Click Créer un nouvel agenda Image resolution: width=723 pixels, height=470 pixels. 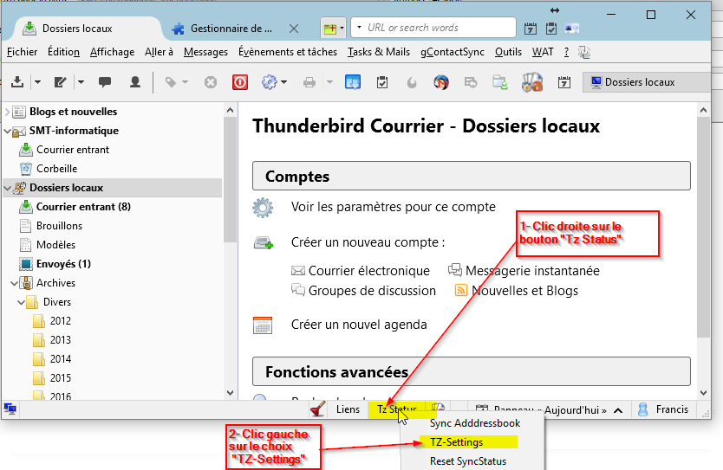click(359, 325)
